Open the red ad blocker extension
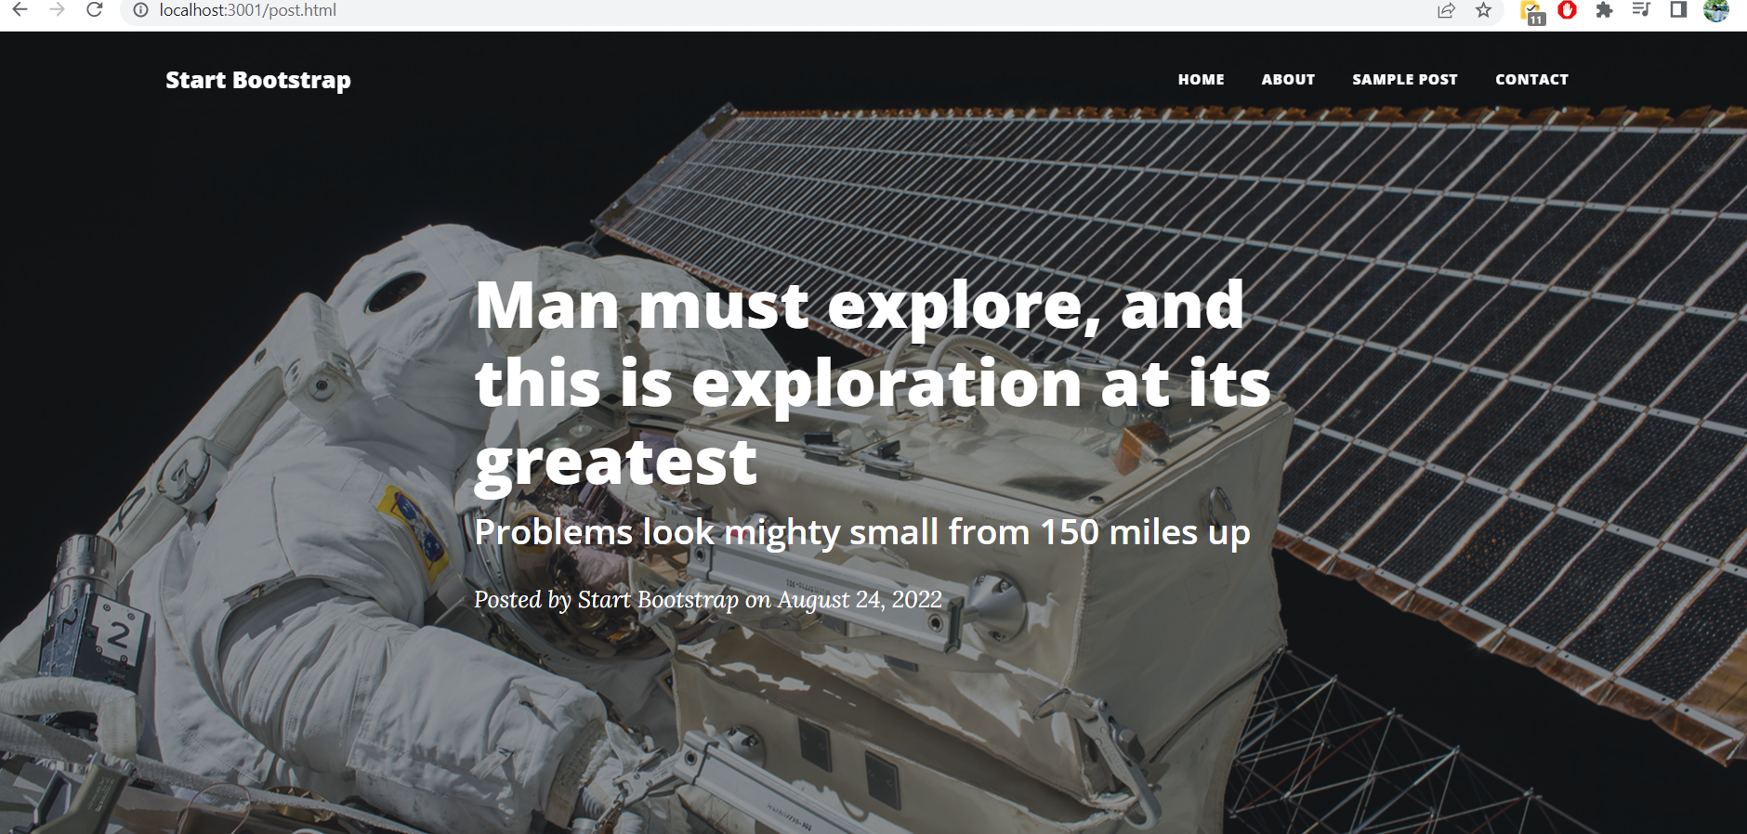Image resolution: width=1747 pixels, height=834 pixels. click(x=1568, y=10)
